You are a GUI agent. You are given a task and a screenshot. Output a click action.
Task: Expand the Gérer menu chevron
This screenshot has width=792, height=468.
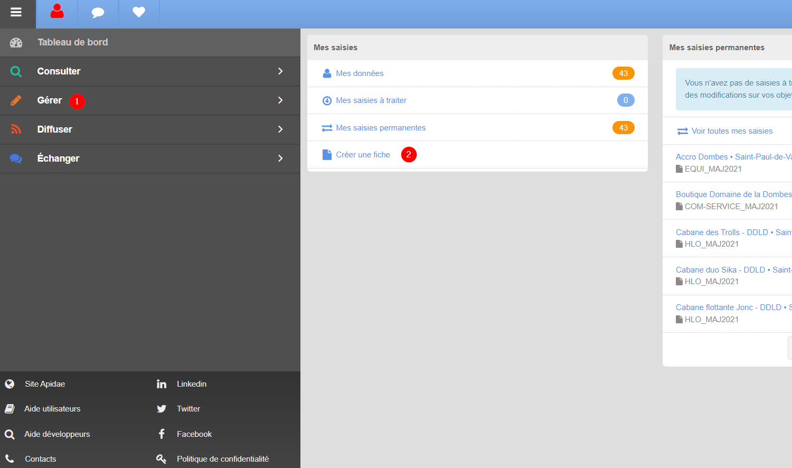(x=280, y=100)
